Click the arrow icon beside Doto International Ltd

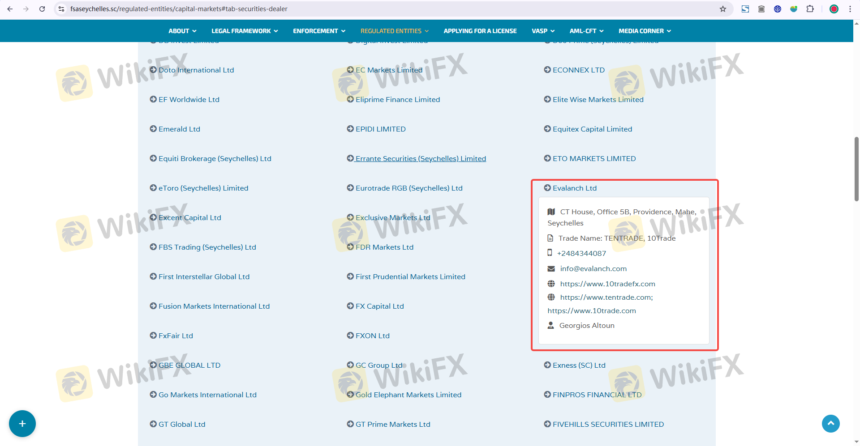pos(153,70)
